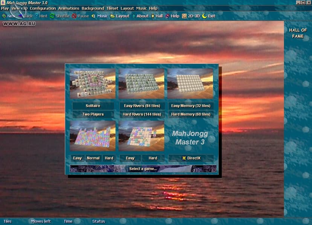Click the Moves left status bar label

pos(41,221)
